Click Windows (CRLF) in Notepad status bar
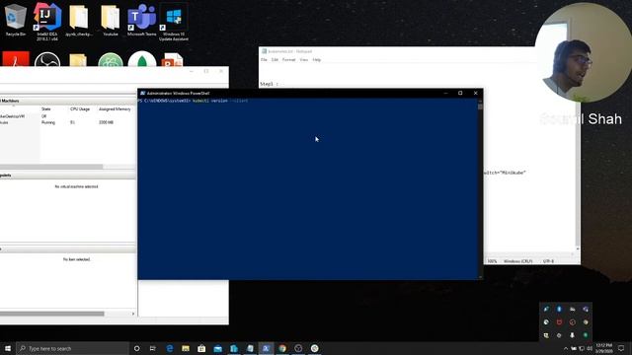The height and width of the screenshot is (355, 632). pos(517,261)
